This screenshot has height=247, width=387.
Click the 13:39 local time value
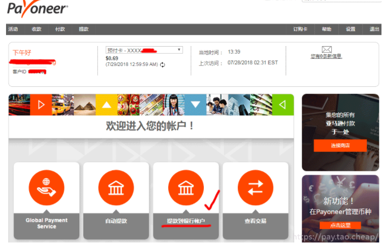pyautogui.click(x=234, y=52)
